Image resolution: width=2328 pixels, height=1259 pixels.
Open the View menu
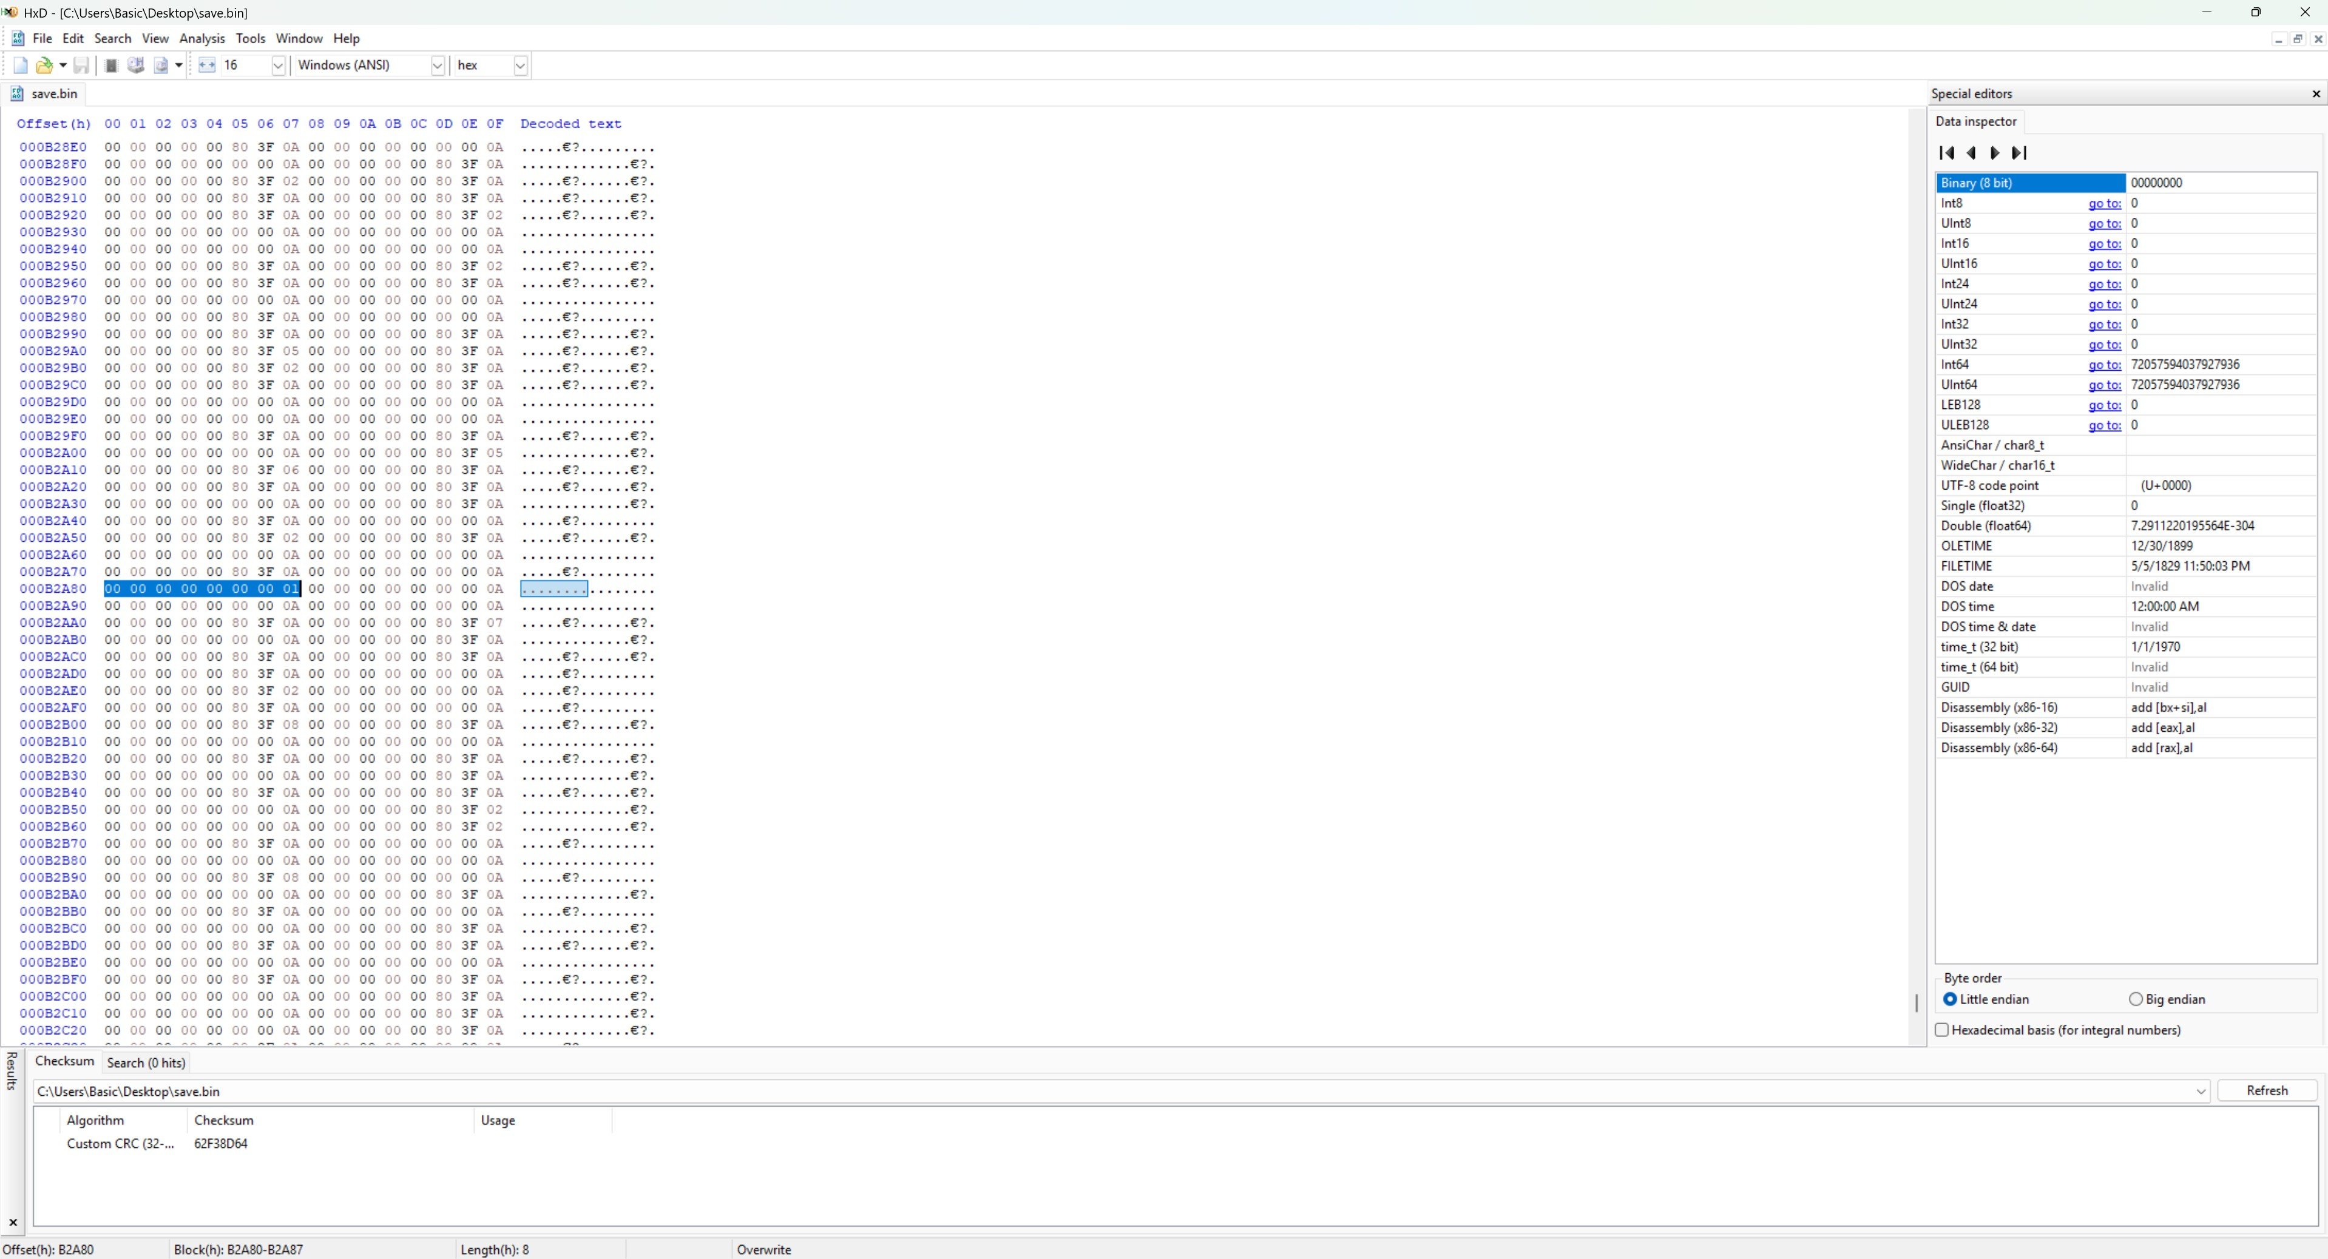pyautogui.click(x=155, y=38)
